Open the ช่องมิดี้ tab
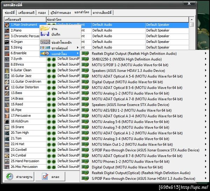The height and width of the screenshot is (191, 210). tap(10, 13)
